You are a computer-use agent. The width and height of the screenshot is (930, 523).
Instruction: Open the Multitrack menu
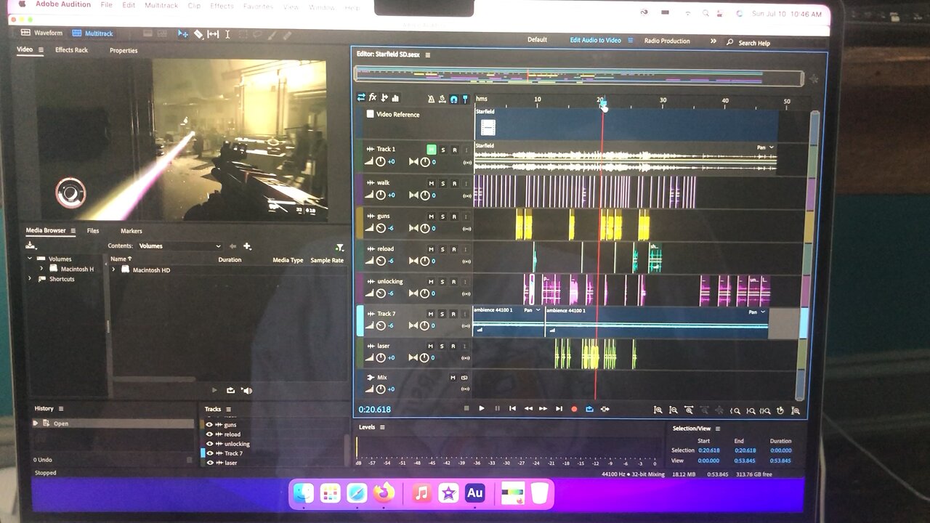[x=161, y=6]
